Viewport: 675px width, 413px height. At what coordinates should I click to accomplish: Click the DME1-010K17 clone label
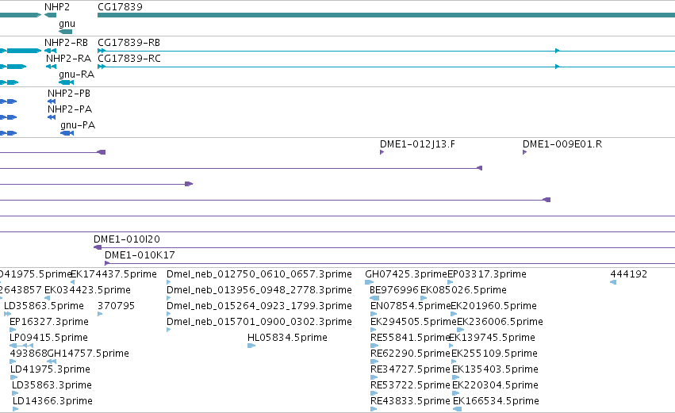pyautogui.click(x=140, y=255)
